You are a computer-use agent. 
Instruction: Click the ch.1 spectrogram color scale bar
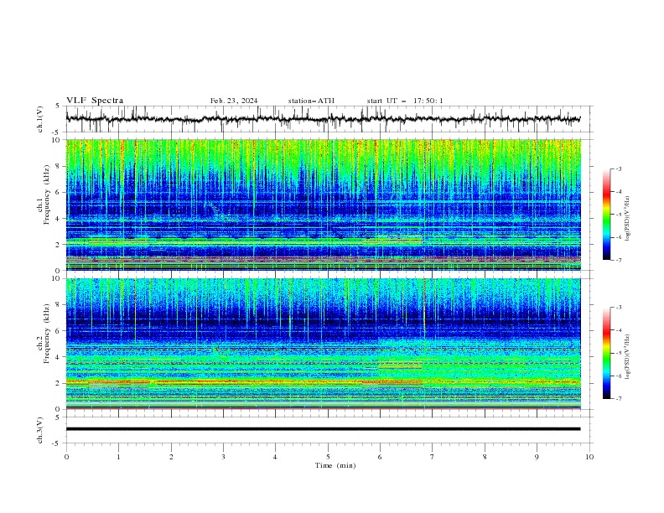click(606, 215)
